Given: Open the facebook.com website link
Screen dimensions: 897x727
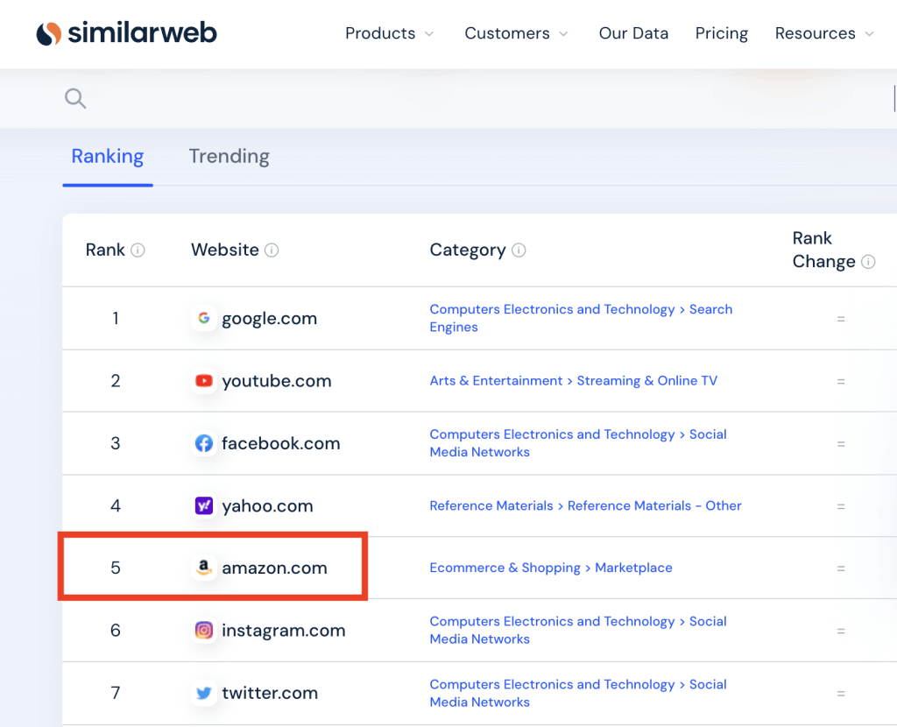Looking at the screenshot, I should [280, 442].
